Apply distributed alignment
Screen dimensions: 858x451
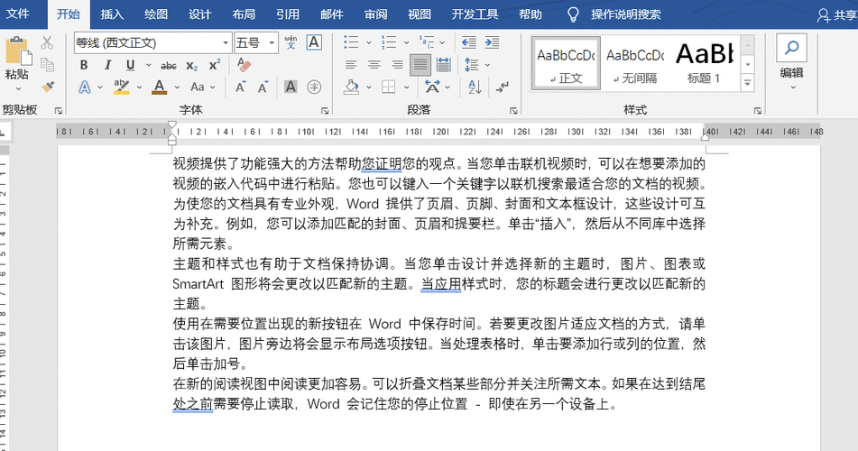pos(444,65)
